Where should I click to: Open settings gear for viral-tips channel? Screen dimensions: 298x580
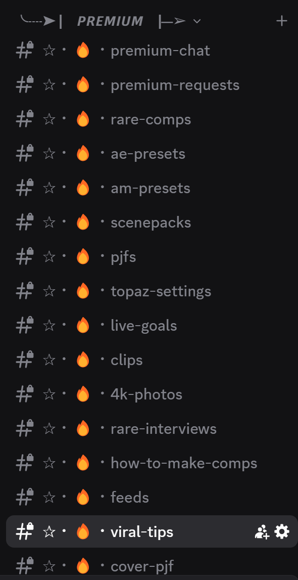coord(282,532)
